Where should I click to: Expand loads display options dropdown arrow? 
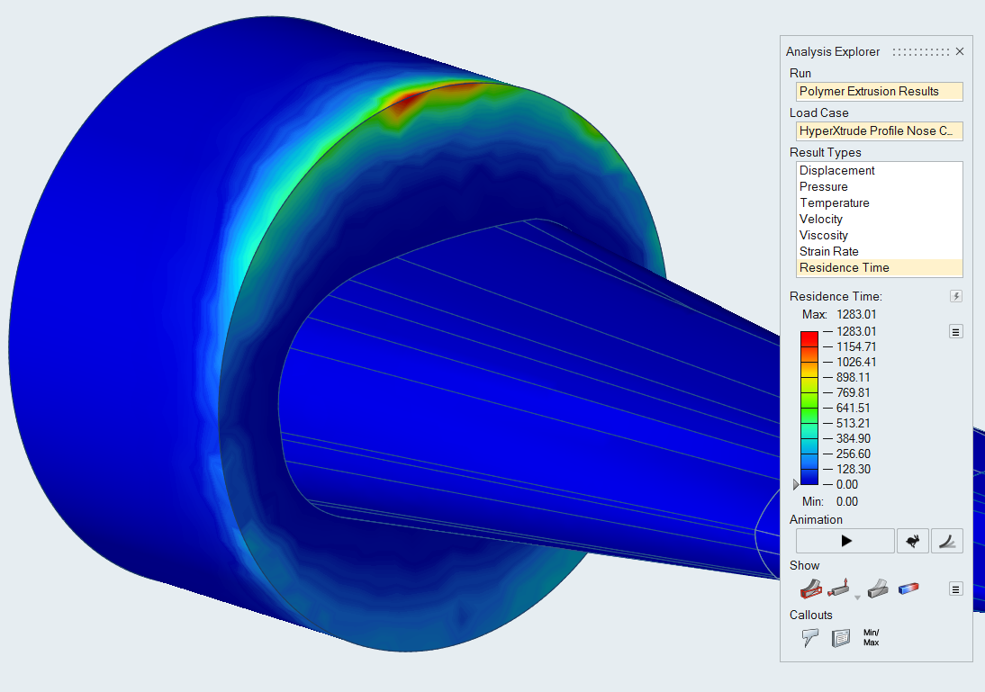point(857,598)
